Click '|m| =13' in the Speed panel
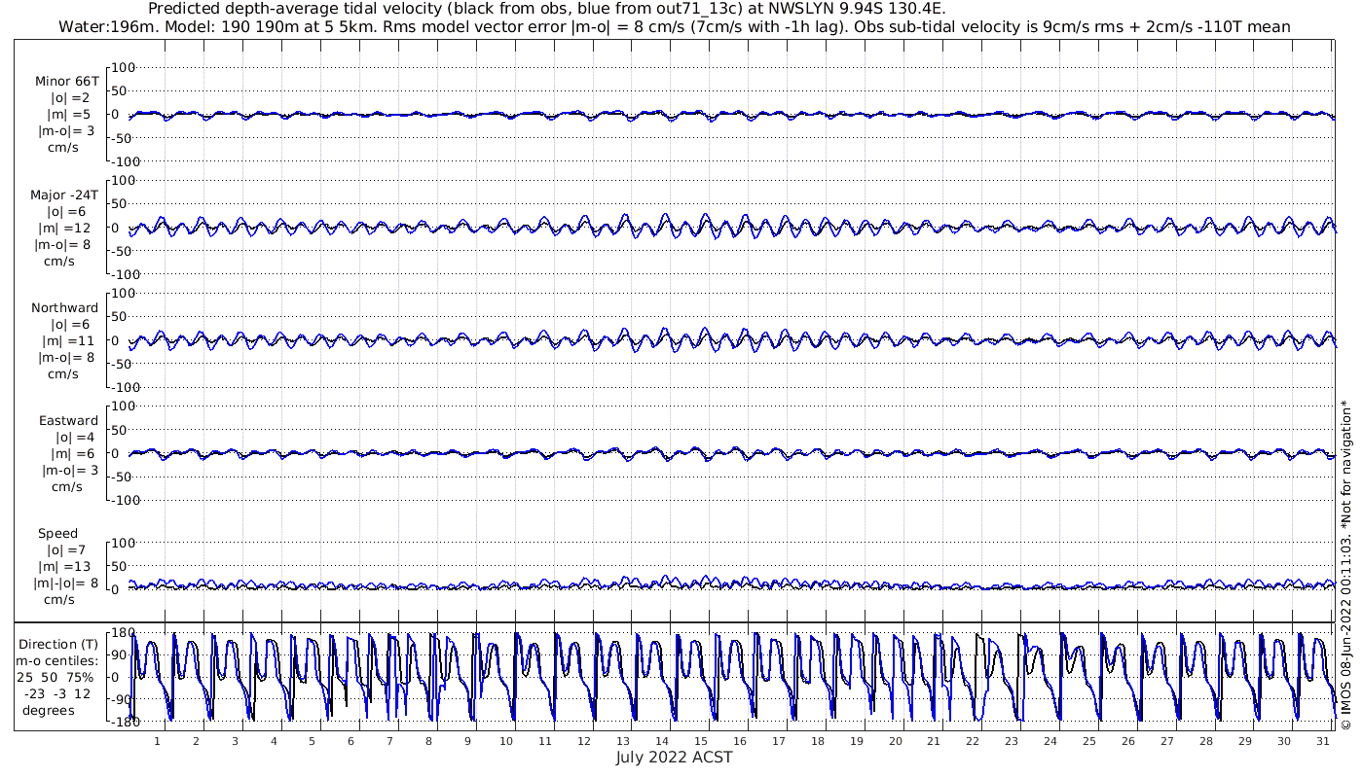1363x778 pixels. (64, 567)
